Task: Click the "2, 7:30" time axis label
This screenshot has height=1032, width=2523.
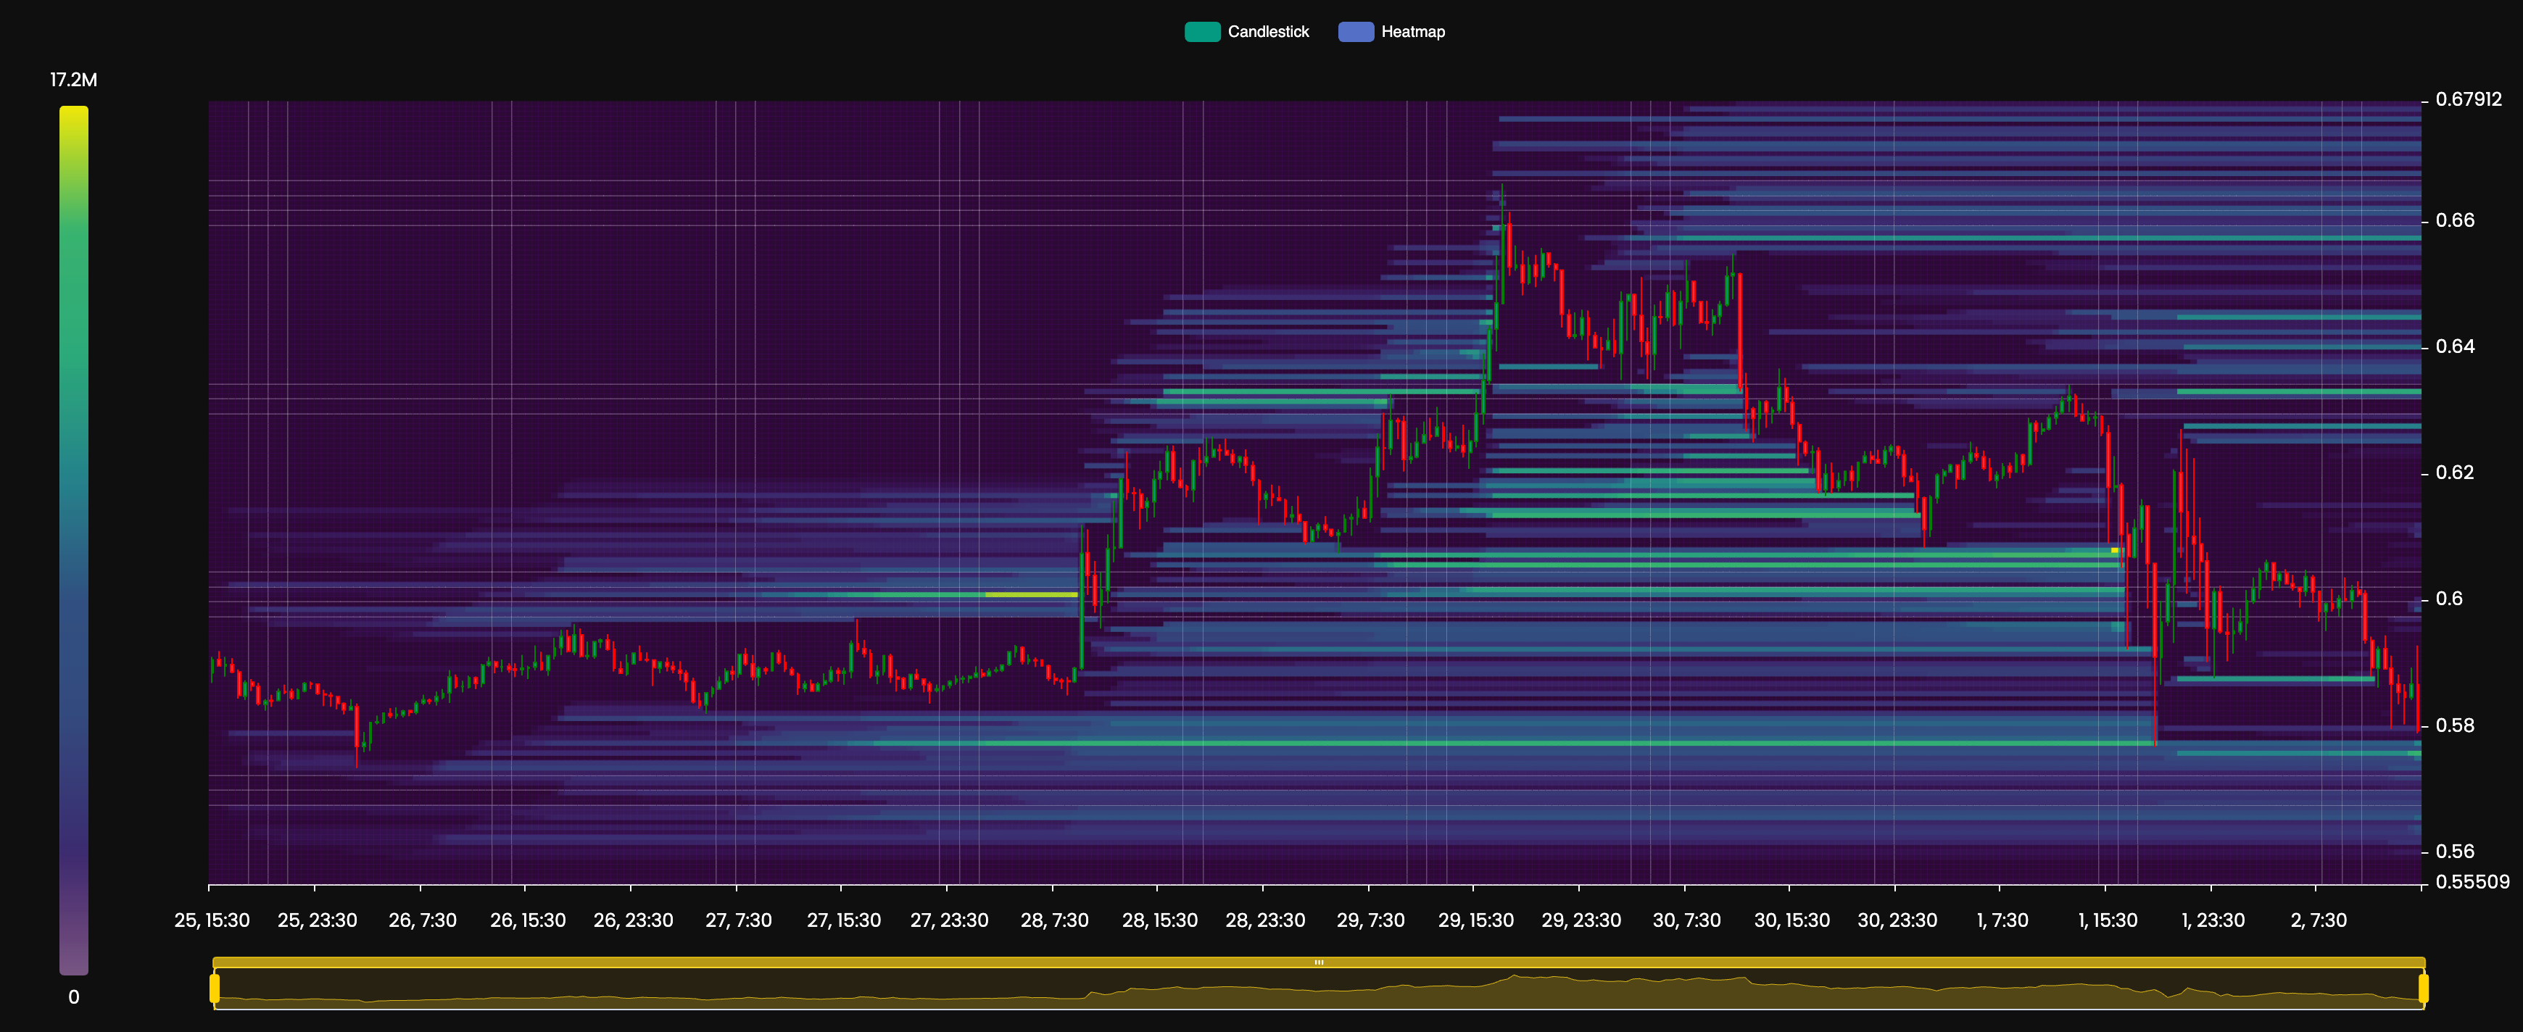Action: point(2319,920)
